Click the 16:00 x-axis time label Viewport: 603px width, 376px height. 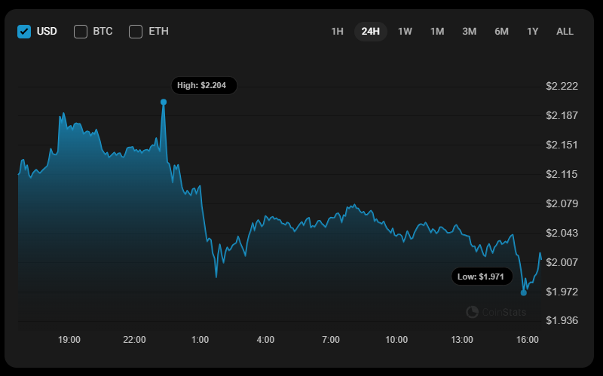(x=528, y=341)
